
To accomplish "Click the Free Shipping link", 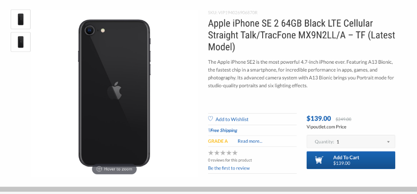I will [x=224, y=130].
